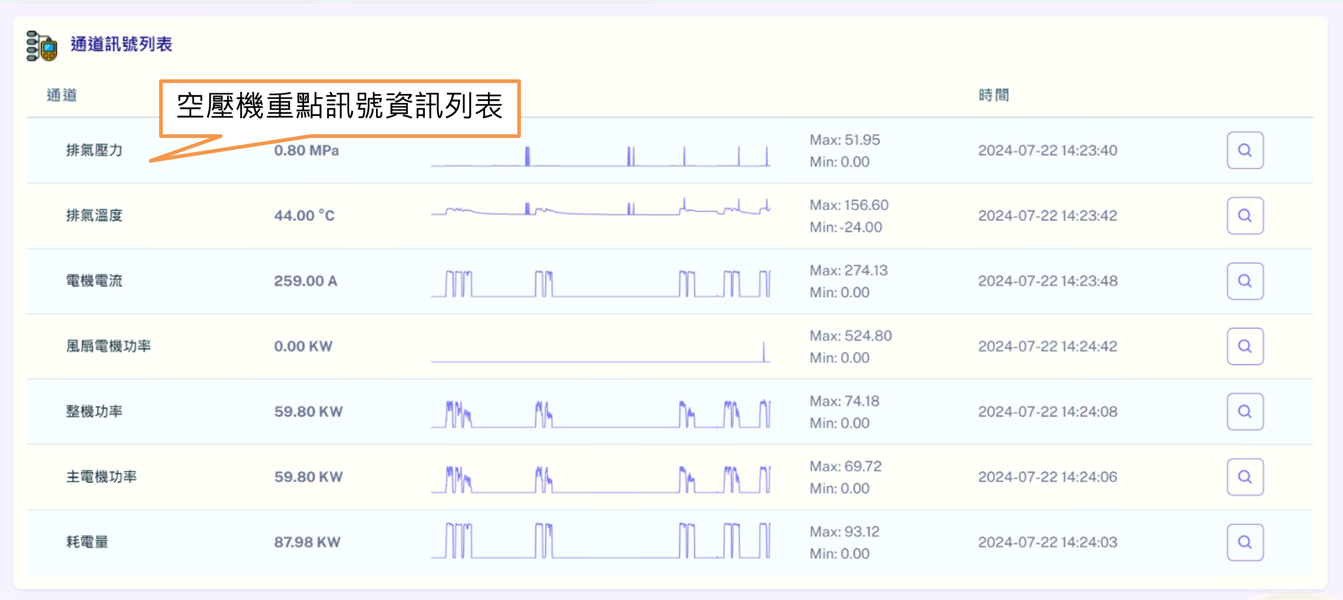Click the 通道 column header

(61, 95)
